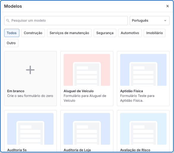174x153 pixels.
Task: Select the Todos category filter
Action: tap(12, 33)
